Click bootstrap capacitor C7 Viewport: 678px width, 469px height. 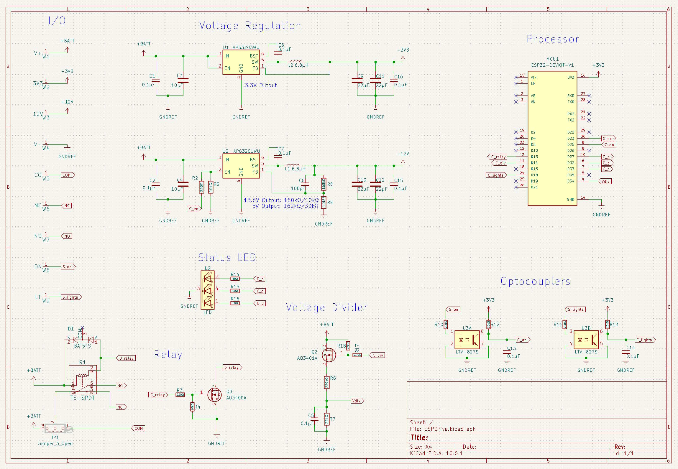pyautogui.click(x=278, y=157)
